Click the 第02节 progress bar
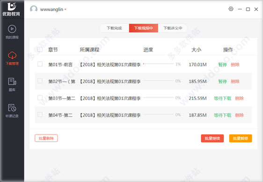Viewport: 263px width, 182px height. (159, 81)
